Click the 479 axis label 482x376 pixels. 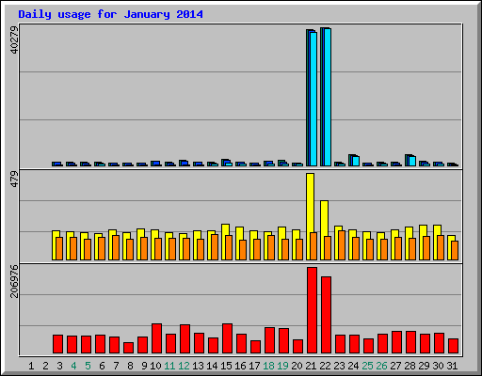pos(14,180)
